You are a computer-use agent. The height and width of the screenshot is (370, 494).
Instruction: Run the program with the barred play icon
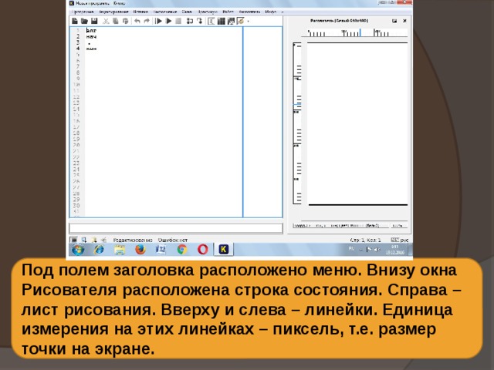tap(159, 21)
